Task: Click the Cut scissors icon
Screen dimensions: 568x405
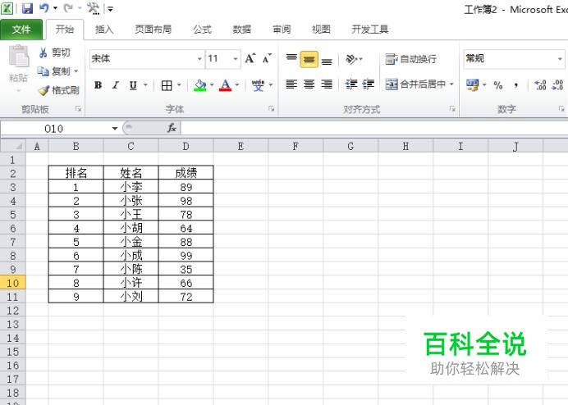Action: [44, 52]
